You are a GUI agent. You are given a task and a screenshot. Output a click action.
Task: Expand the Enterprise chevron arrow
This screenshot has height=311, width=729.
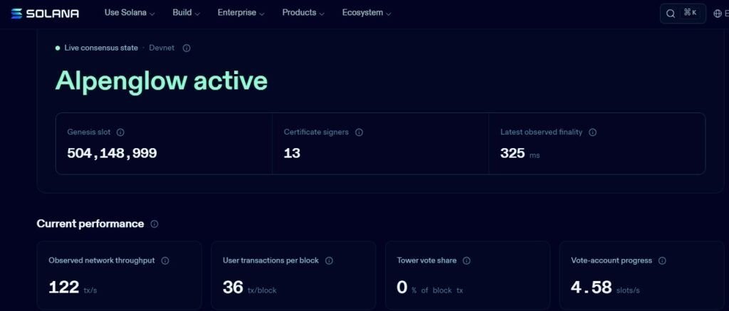[262, 14]
